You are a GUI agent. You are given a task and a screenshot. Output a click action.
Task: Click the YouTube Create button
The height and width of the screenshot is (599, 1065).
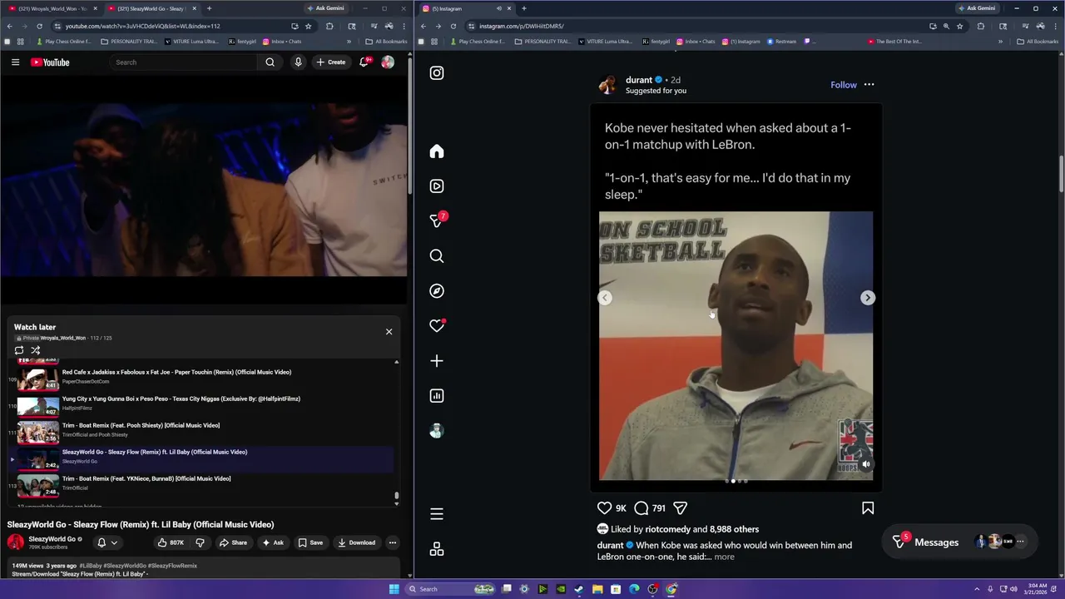click(331, 62)
